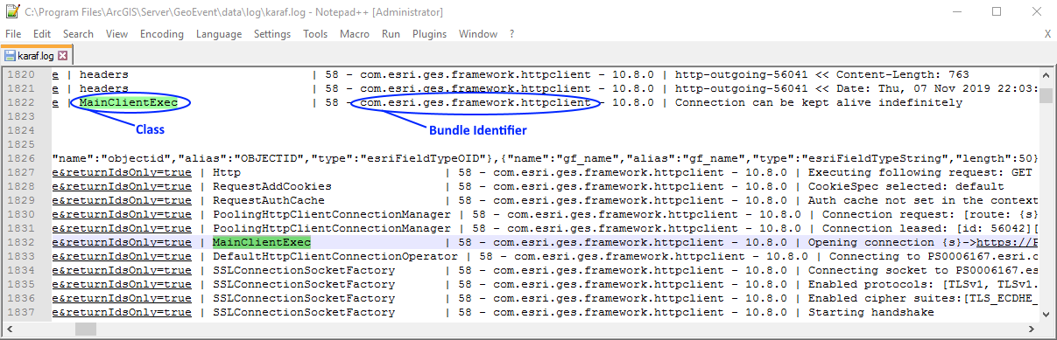Click 'headers' text on line 1820
1057x340 pixels.
coord(104,74)
